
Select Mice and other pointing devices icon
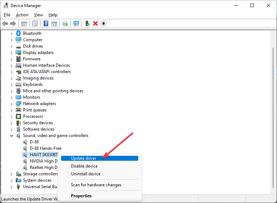pos(18,91)
